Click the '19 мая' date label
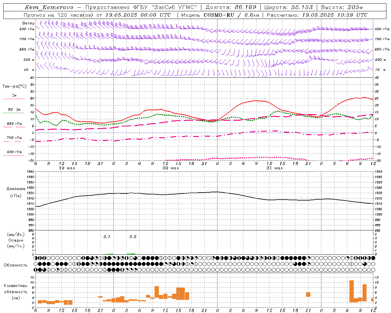Image resolution: width=391 pixels, height=313 pixels. point(67,168)
